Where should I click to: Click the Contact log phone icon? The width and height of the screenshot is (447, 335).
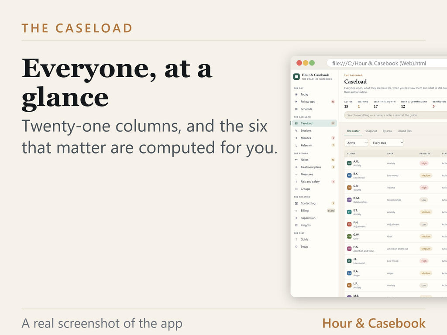click(296, 203)
